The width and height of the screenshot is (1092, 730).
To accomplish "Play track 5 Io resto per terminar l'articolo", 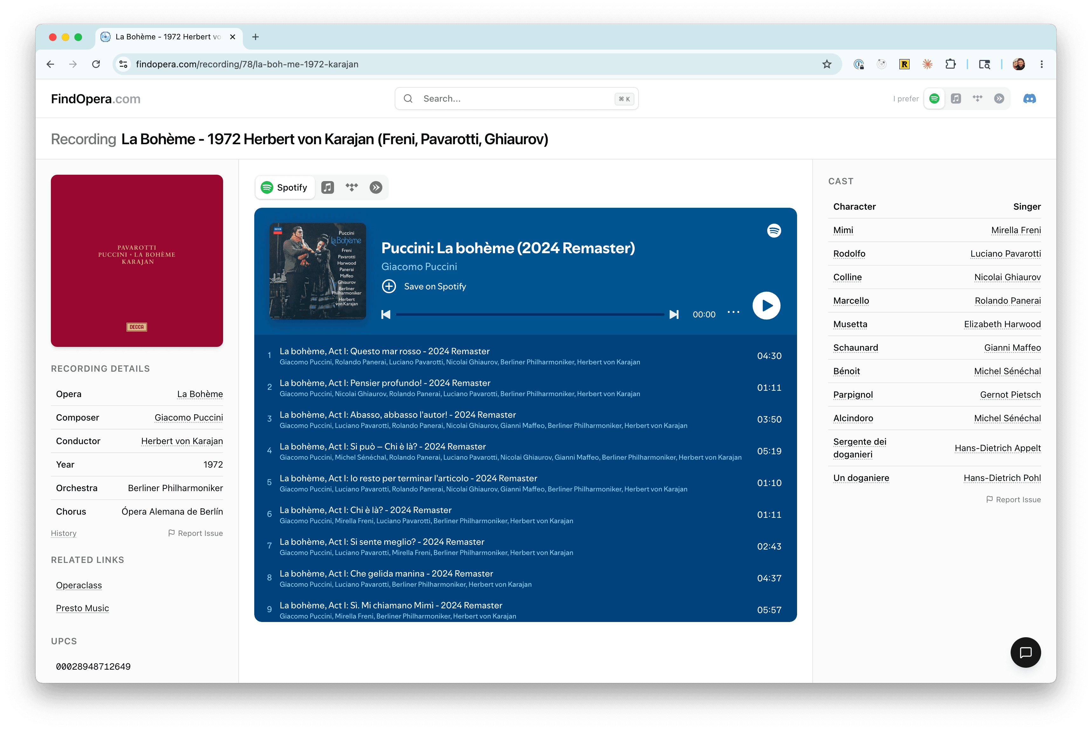I will 525,483.
